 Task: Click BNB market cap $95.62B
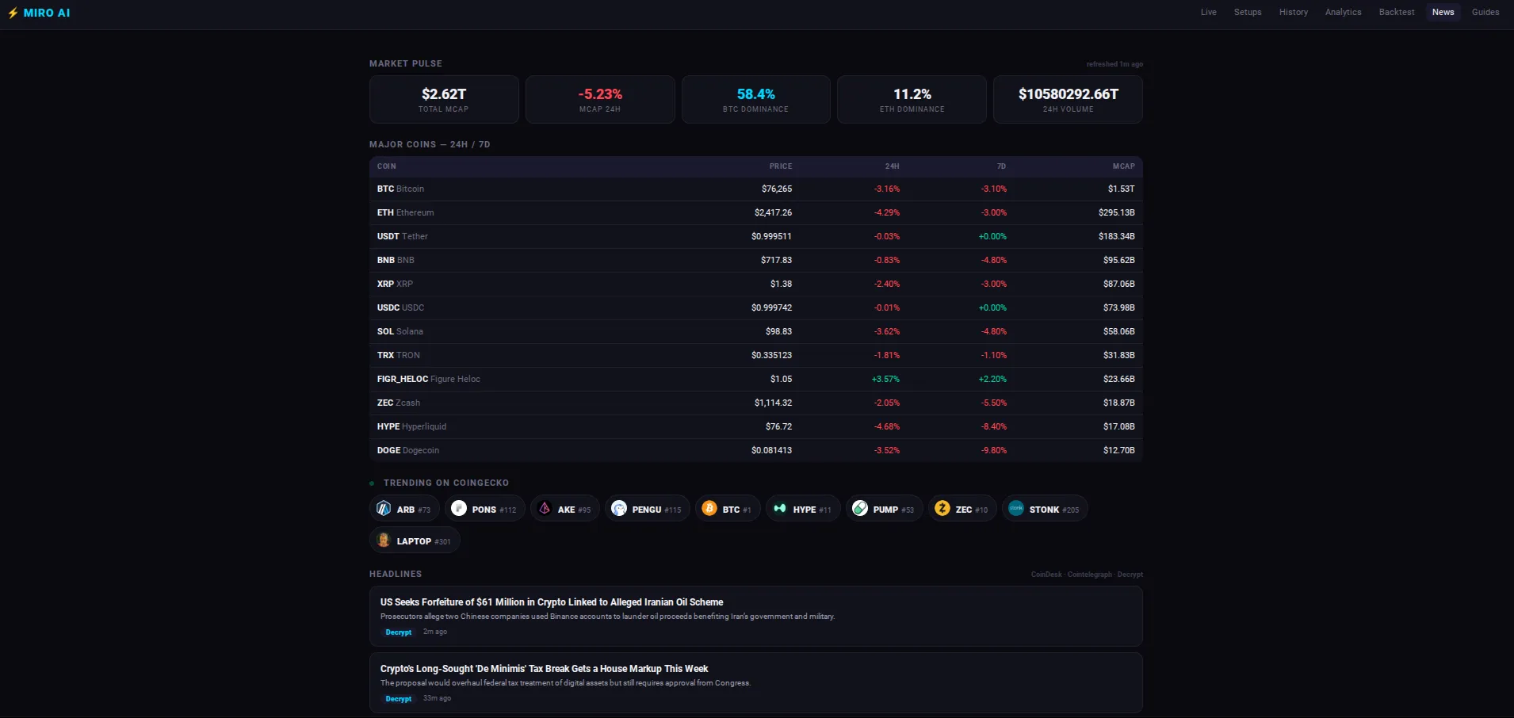tap(1118, 260)
